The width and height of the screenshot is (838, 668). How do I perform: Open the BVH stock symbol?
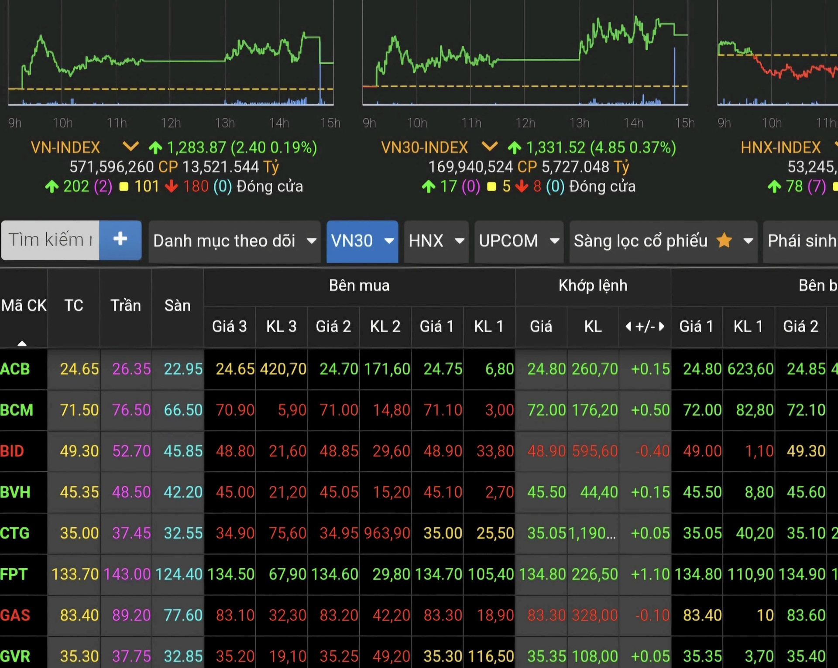coord(15,492)
